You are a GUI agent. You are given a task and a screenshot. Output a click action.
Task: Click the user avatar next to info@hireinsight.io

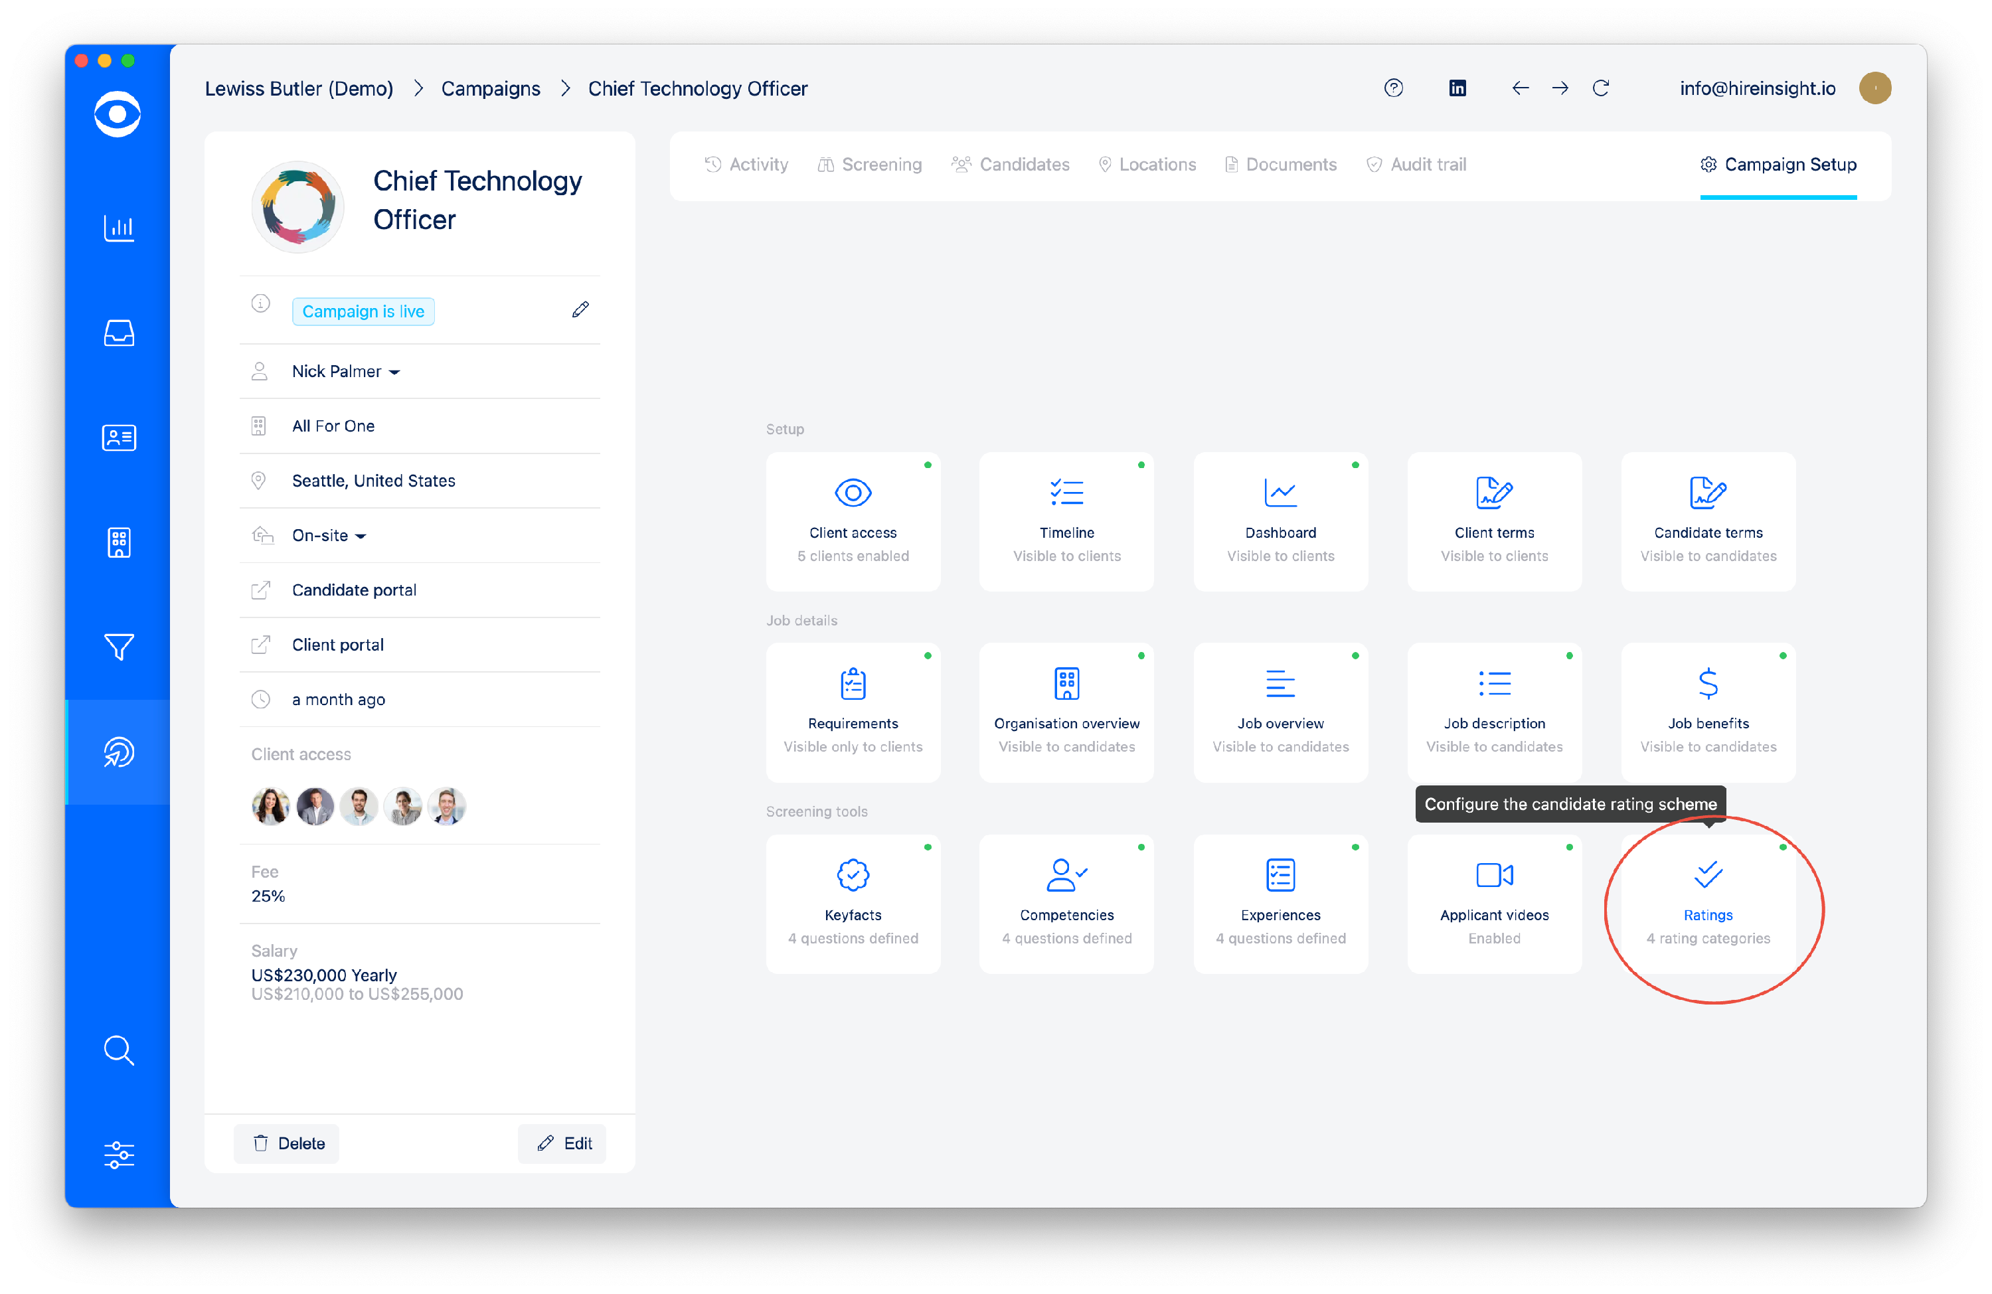(1875, 88)
